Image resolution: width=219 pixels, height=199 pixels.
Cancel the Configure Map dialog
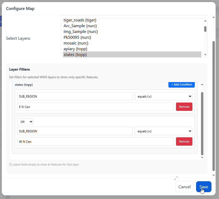point(184,187)
